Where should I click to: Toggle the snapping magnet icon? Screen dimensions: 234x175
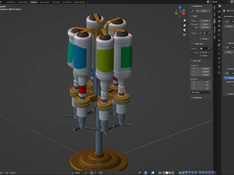[92, 173]
